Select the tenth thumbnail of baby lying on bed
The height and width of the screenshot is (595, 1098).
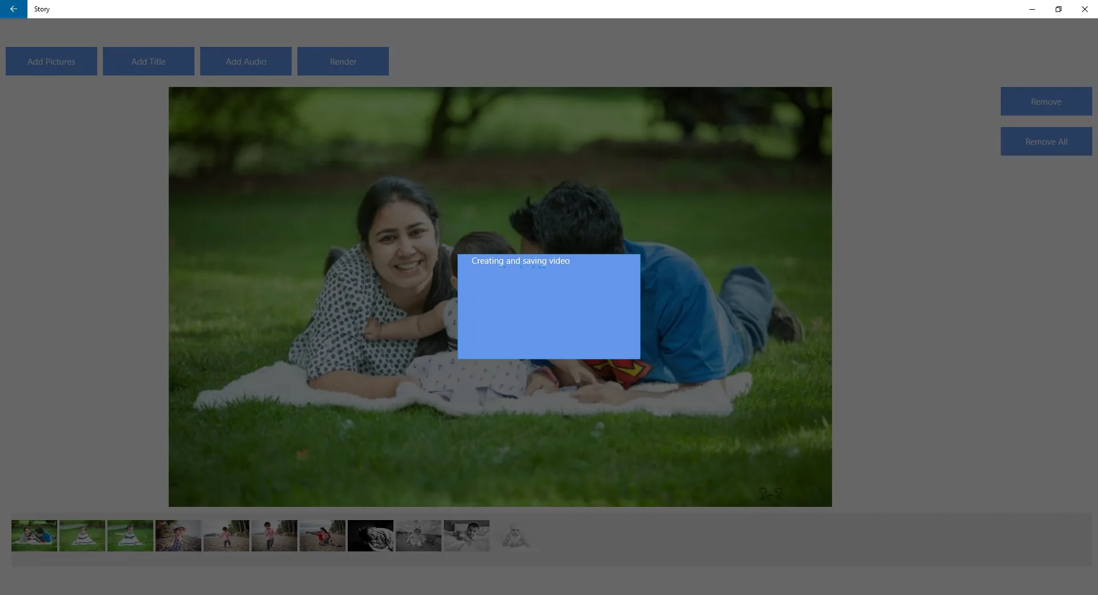click(467, 535)
